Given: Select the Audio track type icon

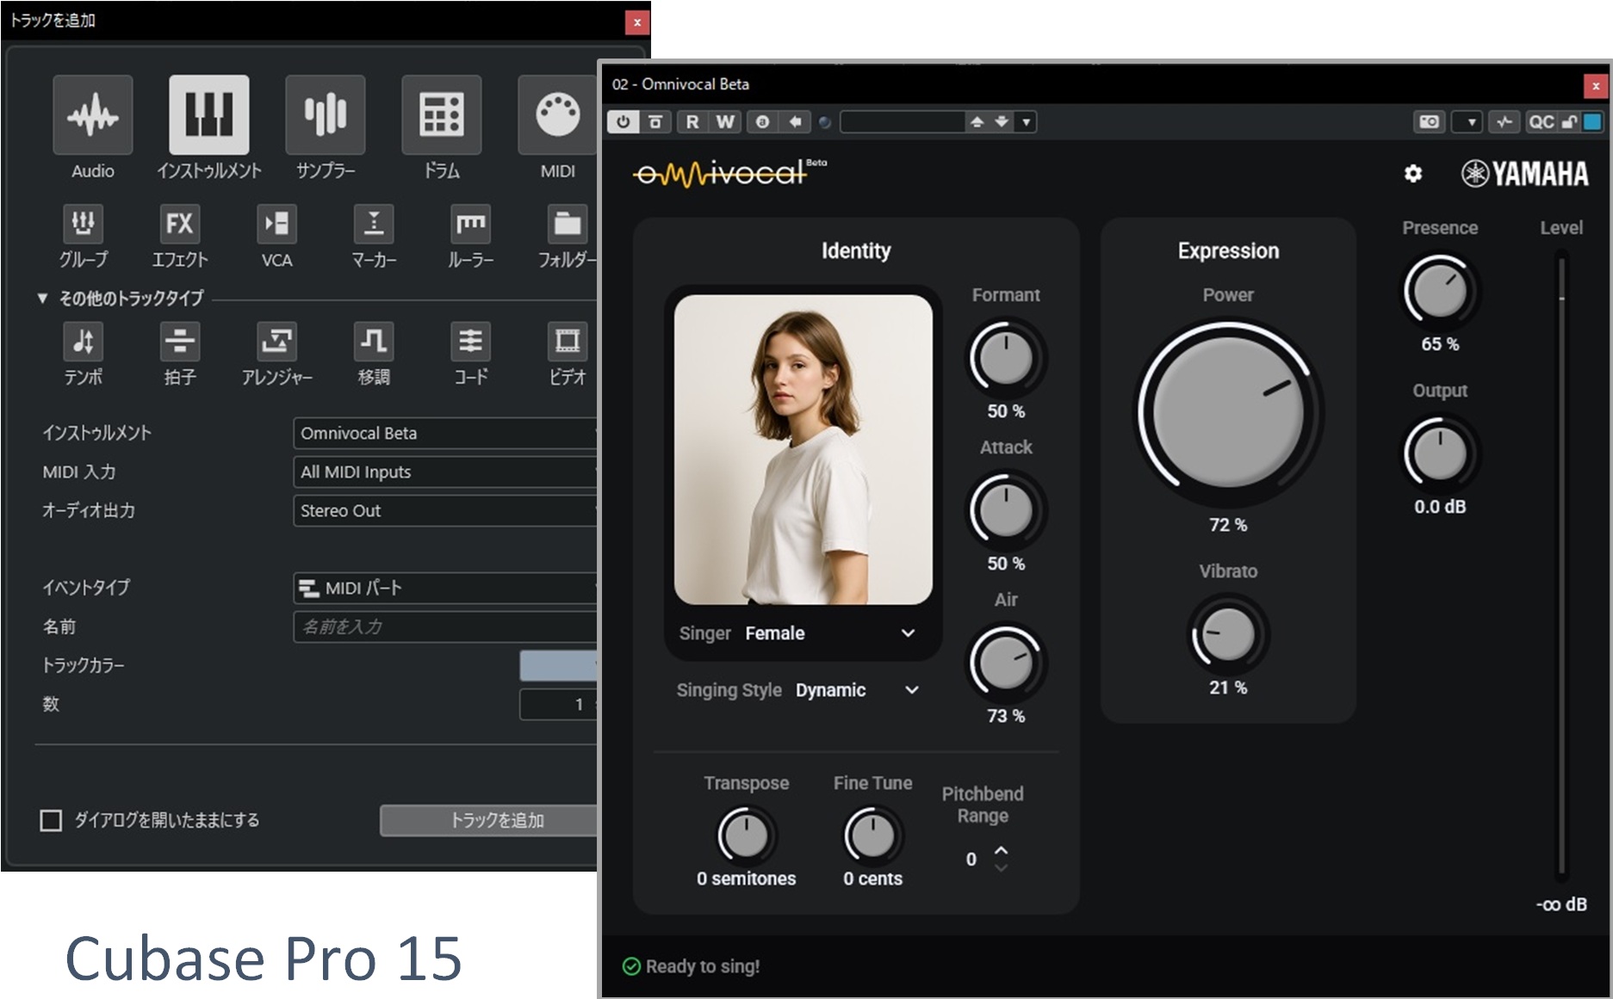Looking at the screenshot, I should (93, 115).
